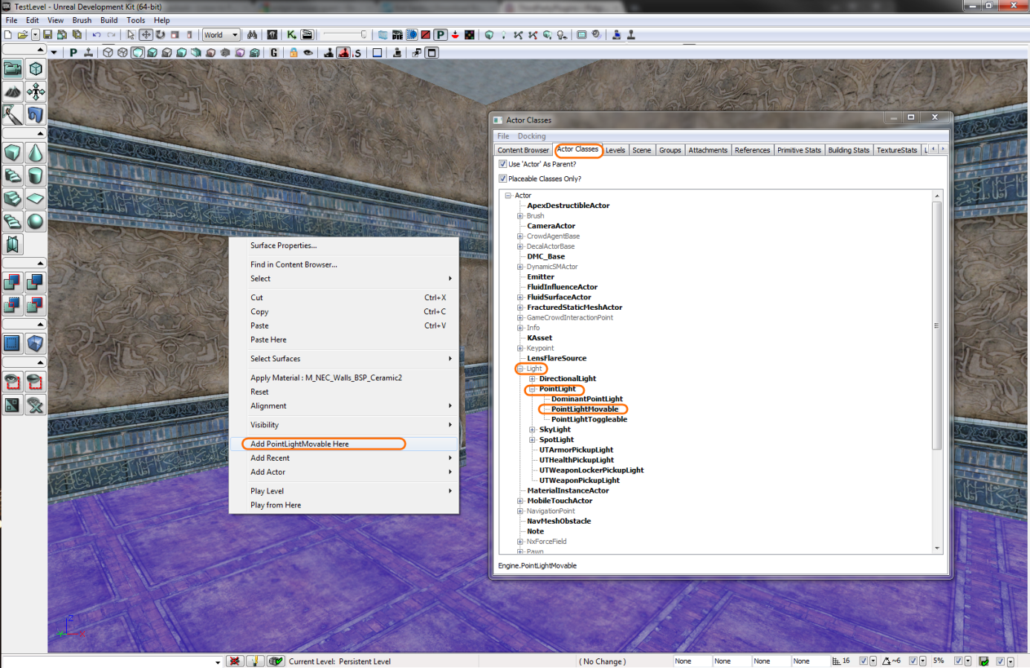Image resolution: width=1030 pixels, height=668 pixels.
Task: Select the Geometry Mode cube tool
Action: [36, 69]
